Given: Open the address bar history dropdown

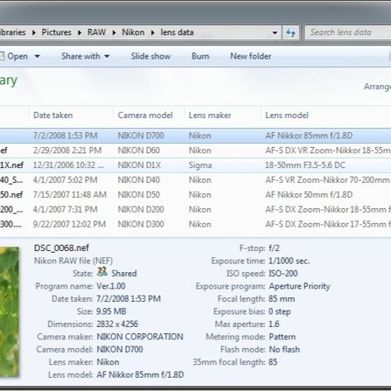Looking at the screenshot, I should (274, 33).
